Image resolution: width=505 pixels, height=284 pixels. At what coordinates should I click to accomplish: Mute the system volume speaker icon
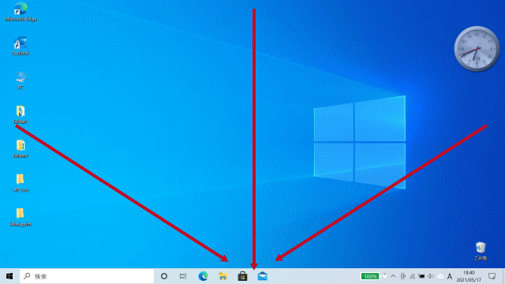click(431, 276)
